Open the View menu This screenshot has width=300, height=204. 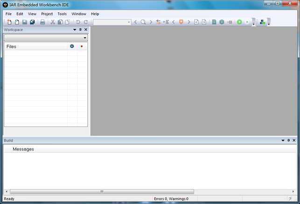click(x=32, y=14)
